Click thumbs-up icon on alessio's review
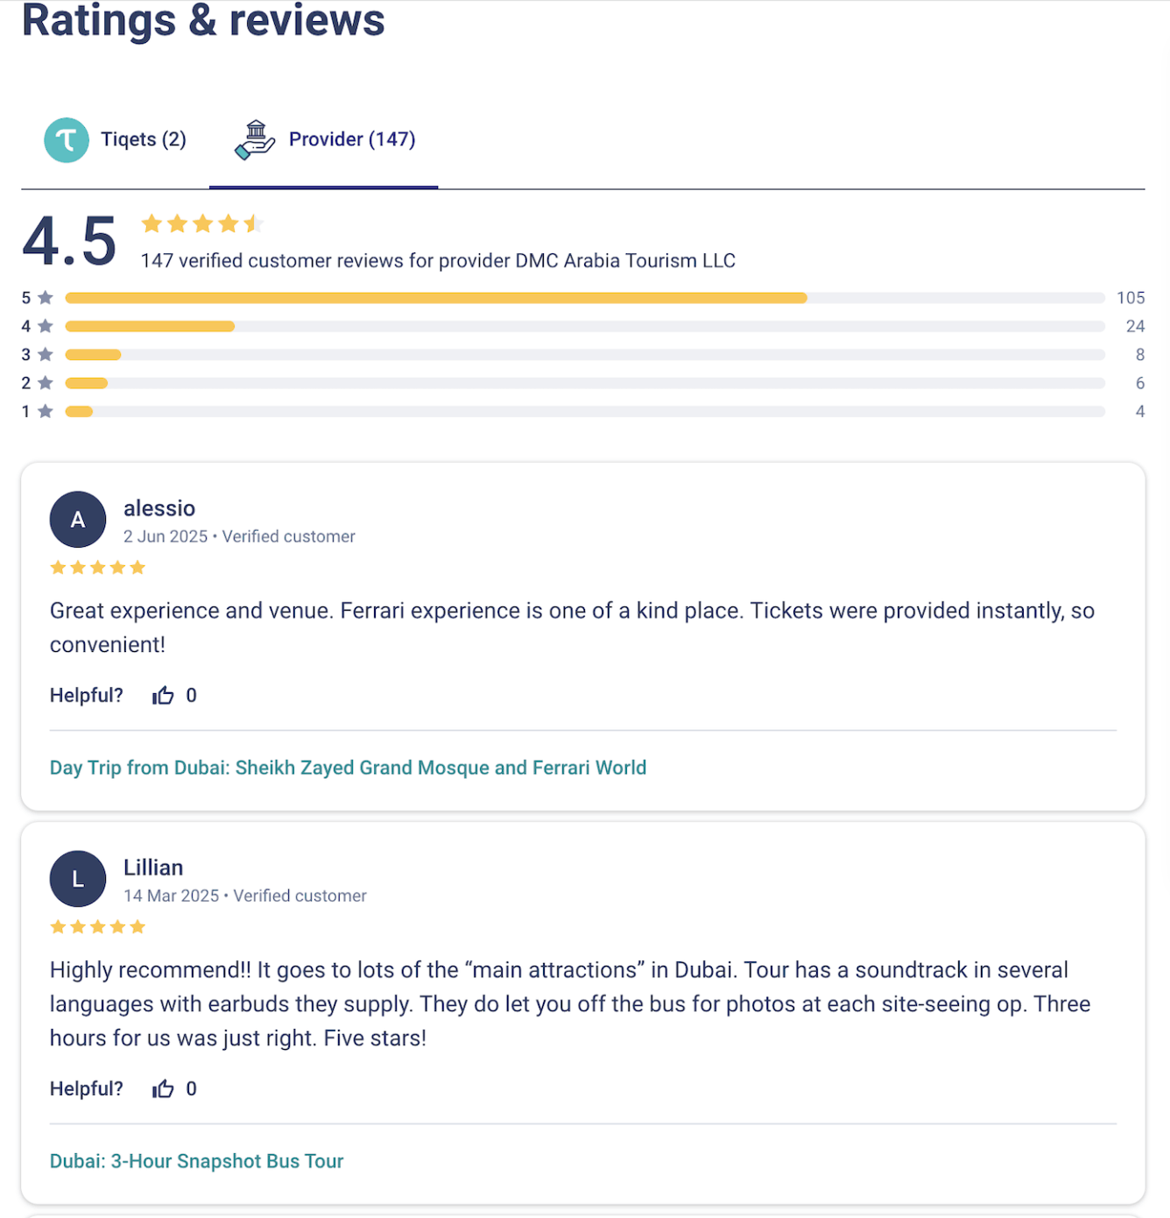The image size is (1170, 1218). [163, 696]
